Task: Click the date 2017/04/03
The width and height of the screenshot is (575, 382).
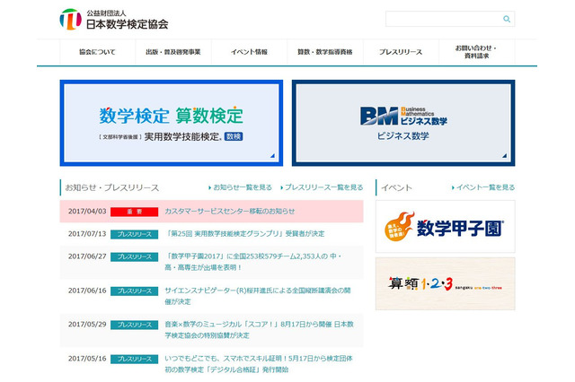Action: [87, 211]
